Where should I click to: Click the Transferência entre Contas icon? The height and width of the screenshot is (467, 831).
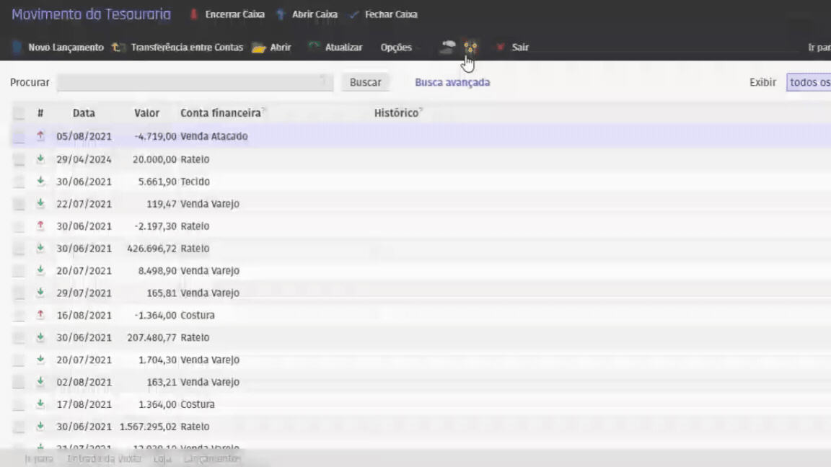coord(118,48)
